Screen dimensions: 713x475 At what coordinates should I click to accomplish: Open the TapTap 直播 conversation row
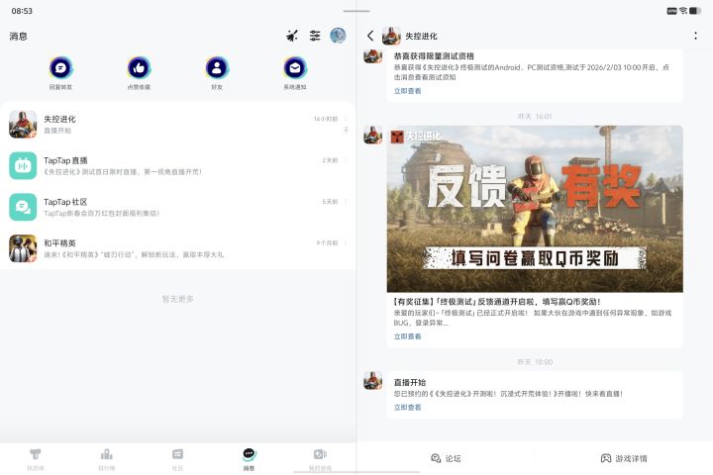click(x=178, y=165)
